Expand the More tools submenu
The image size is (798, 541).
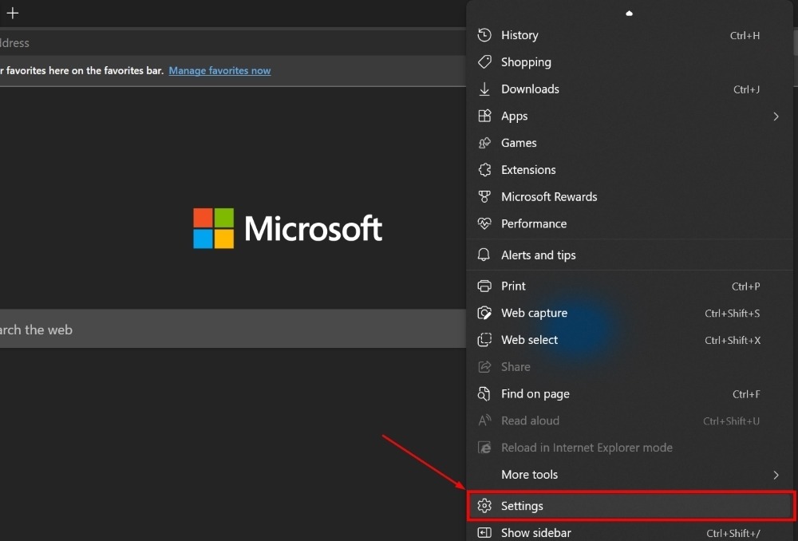click(x=775, y=474)
